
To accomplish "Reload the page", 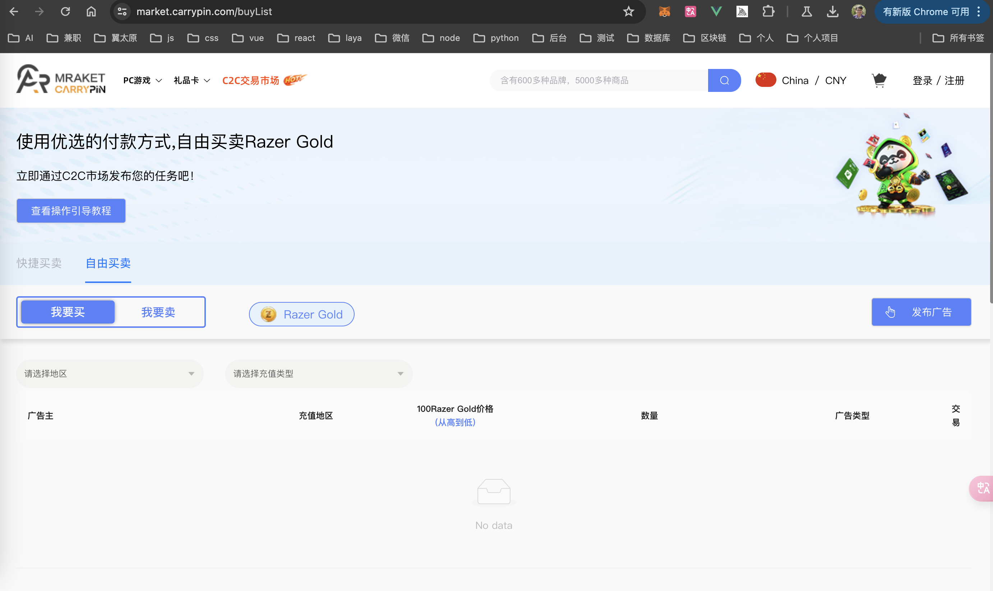I will pyautogui.click(x=65, y=11).
